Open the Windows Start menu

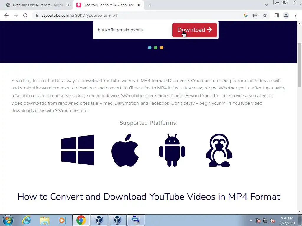8,220
